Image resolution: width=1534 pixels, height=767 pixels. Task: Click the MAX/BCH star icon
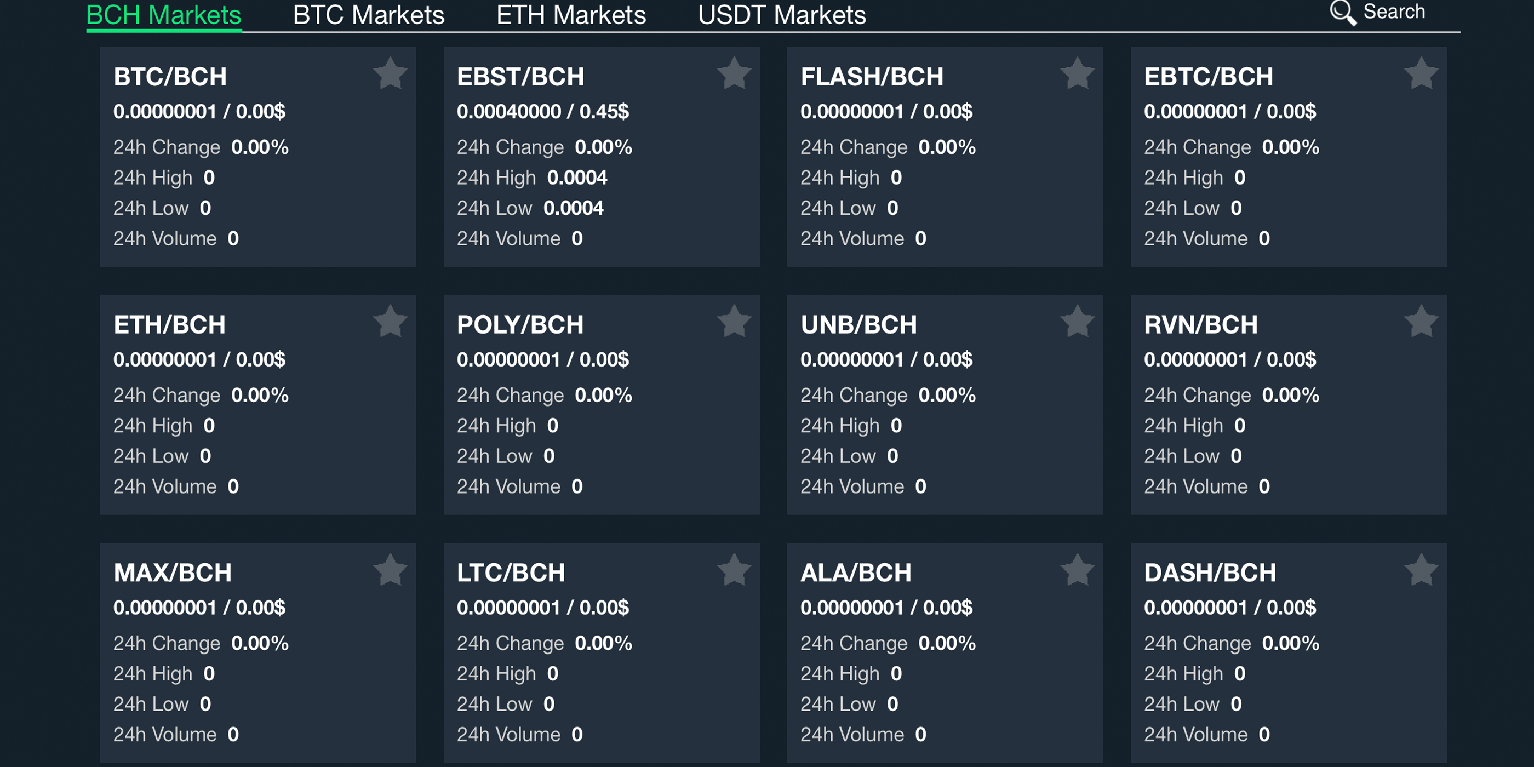(390, 570)
